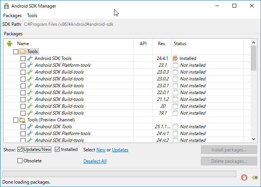
Task: Sort by the Rev. column header
Action: pyautogui.click(x=162, y=44)
